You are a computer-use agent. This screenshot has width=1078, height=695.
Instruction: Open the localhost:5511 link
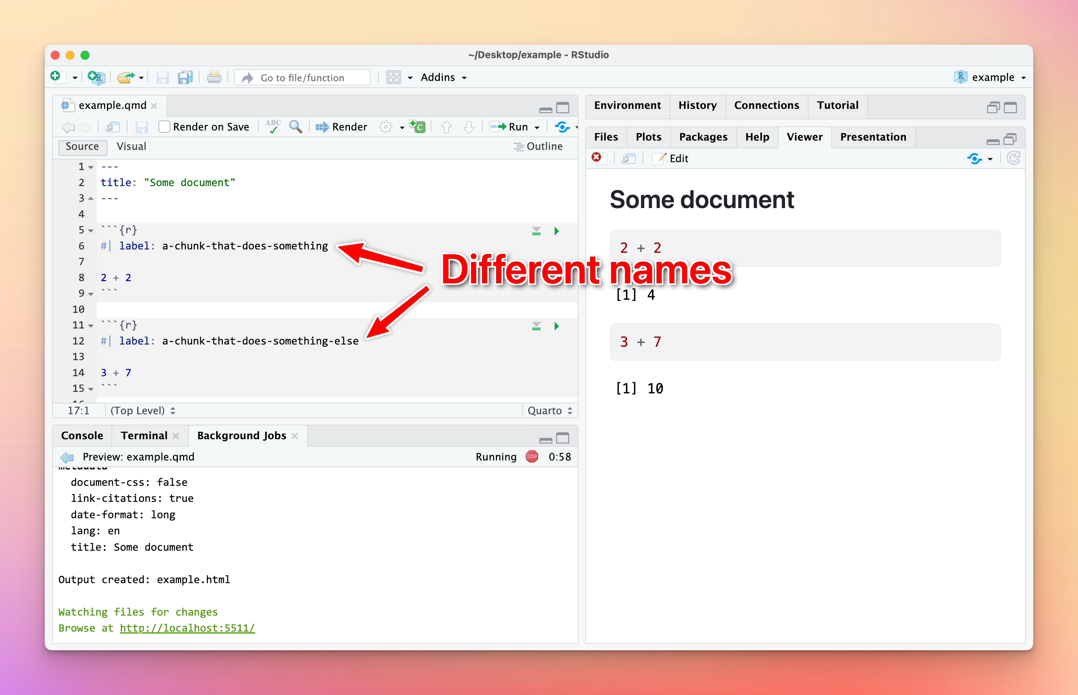point(187,628)
